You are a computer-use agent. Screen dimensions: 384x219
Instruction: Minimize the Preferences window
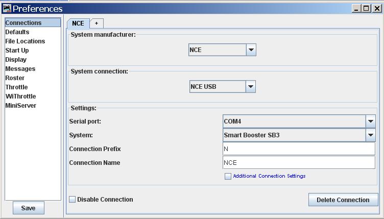pos(356,9)
